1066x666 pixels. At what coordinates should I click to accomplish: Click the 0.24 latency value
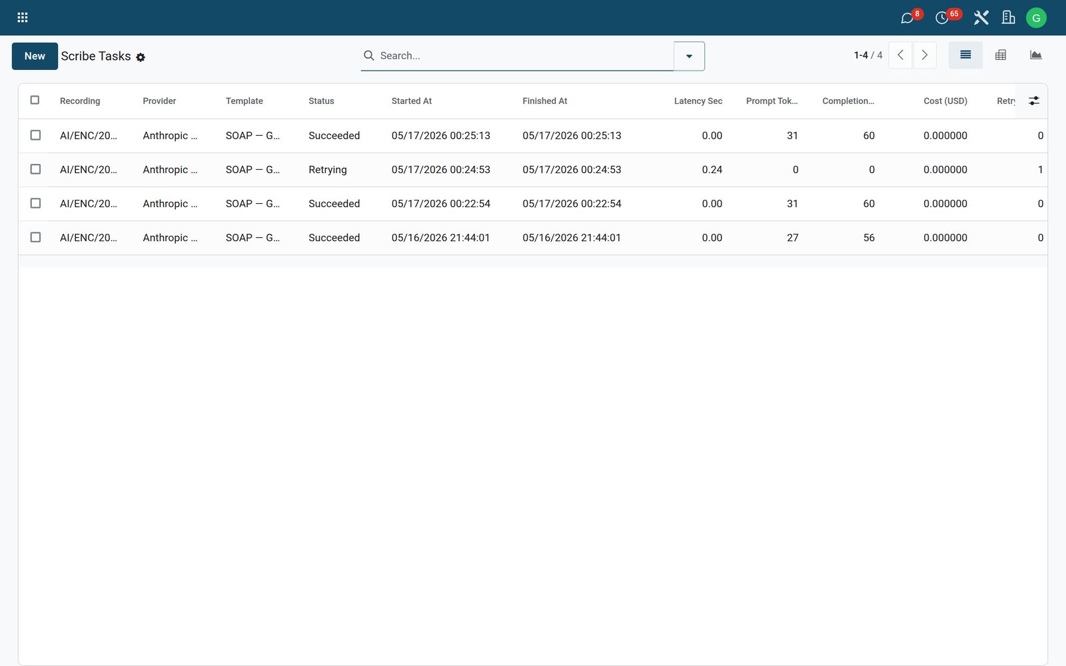pos(712,170)
